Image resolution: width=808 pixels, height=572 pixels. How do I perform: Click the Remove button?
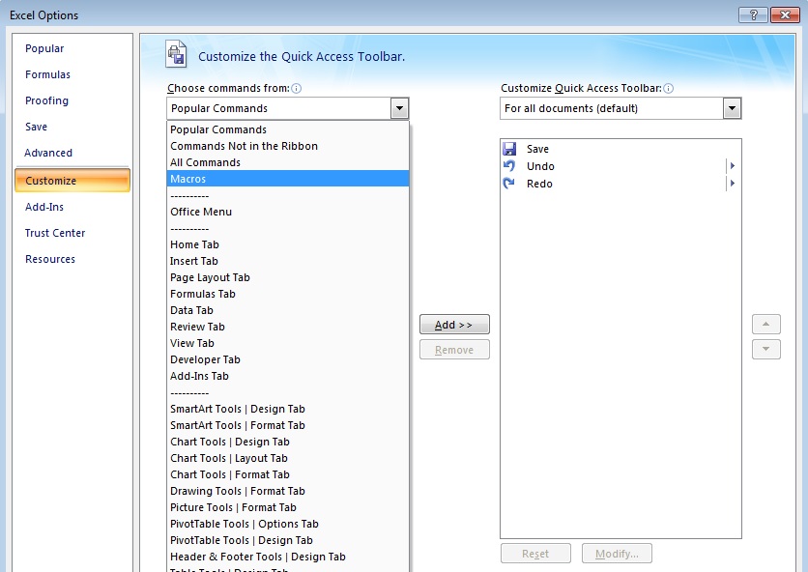(454, 350)
